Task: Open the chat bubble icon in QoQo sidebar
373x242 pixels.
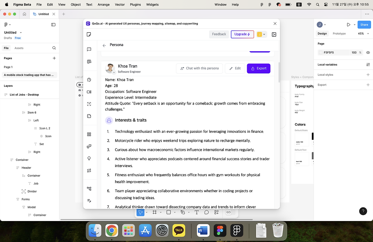Action: (89, 49)
